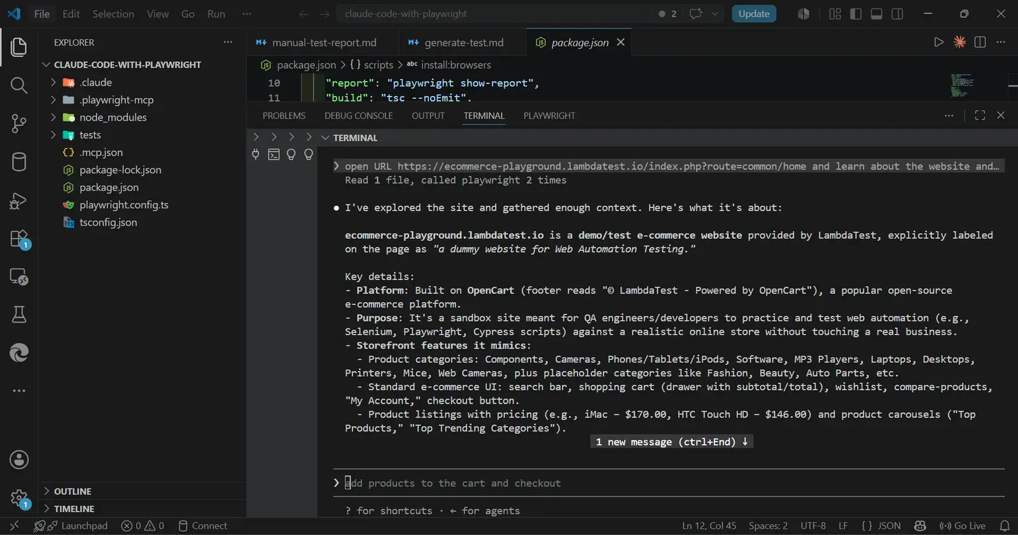Open the Copilot icon in the title bar
The width and height of the screenshot is (1018, 535).
click(804, 14)
